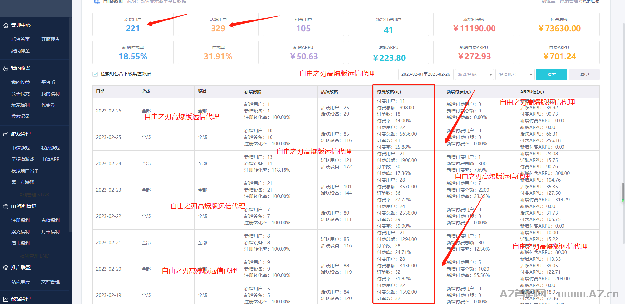Click the home icon beside 管理中心
625x304 pixels.
coord(6,25)
